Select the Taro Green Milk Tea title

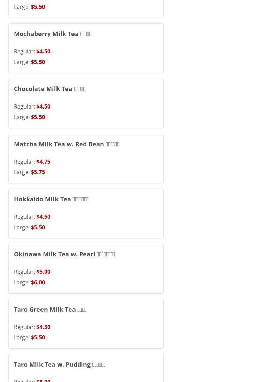pyautogui.click(x=50, y=310)
